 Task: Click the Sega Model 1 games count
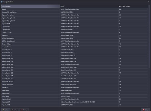pyautogui.click(x=120, y=102)
